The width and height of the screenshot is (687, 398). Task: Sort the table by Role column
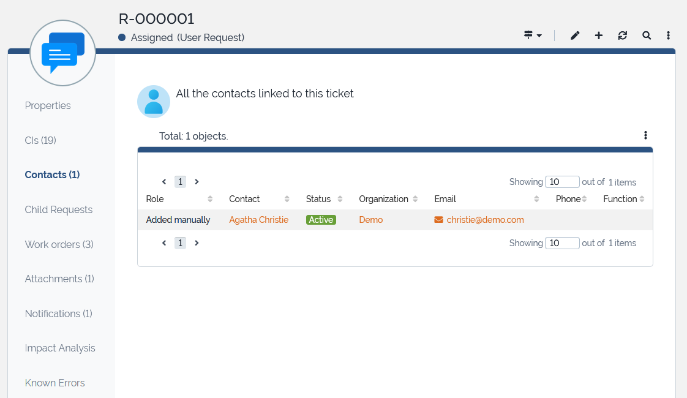coord(210,199)
